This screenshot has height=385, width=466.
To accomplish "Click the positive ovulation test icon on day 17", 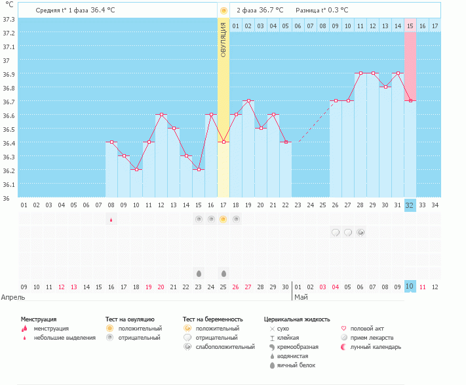I will [x=223, y=220].
